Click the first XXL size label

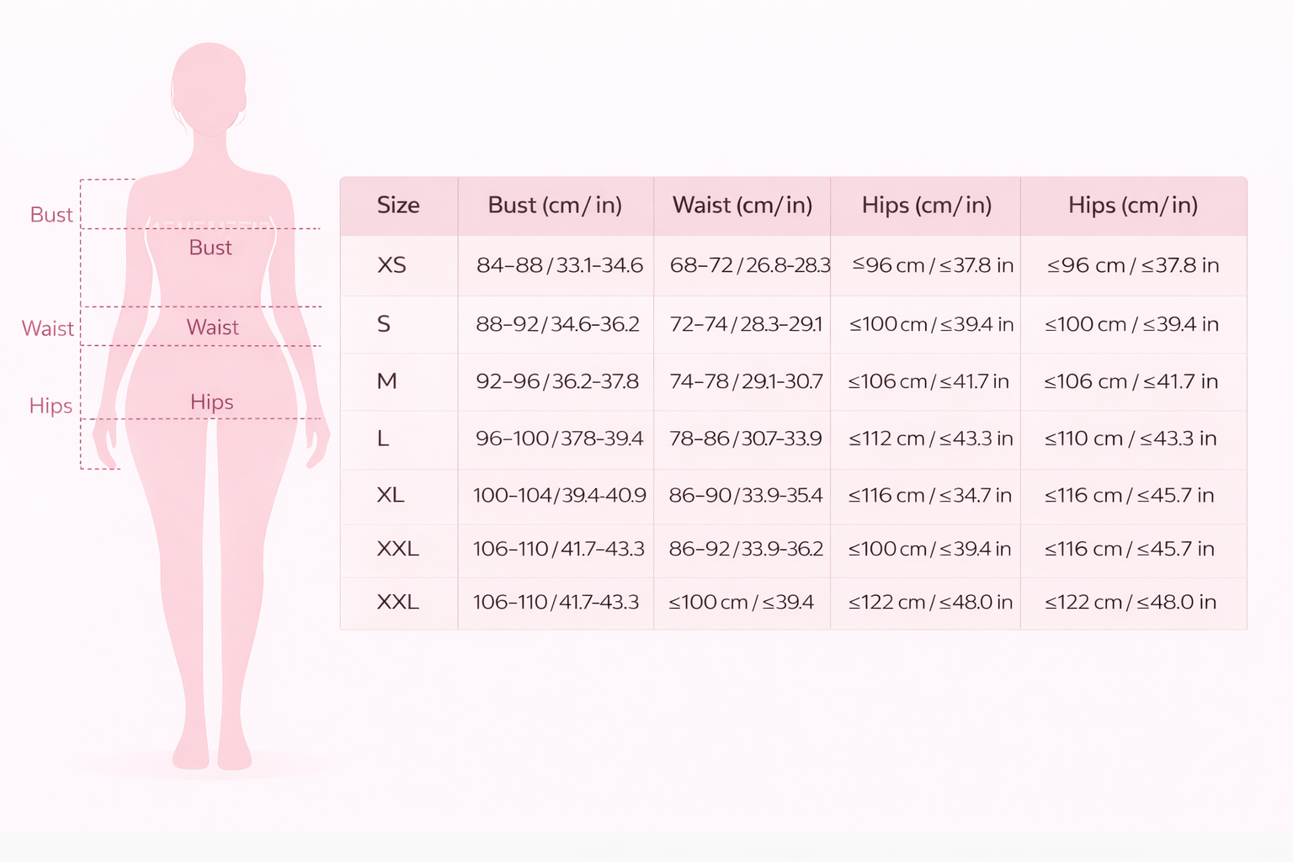[x=398, y=549]
